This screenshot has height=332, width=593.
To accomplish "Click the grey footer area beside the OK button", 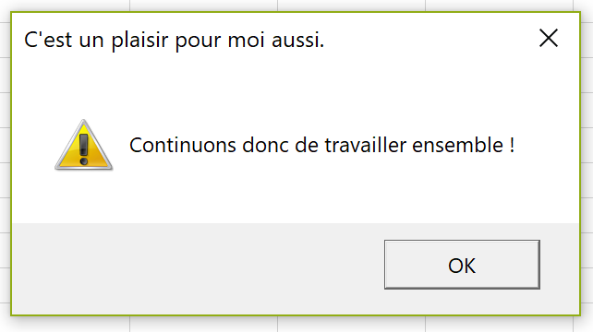I will (x=197, y=268).
